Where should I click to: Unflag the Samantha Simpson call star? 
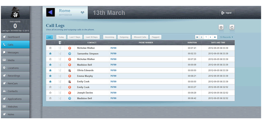tap(50, 54)
